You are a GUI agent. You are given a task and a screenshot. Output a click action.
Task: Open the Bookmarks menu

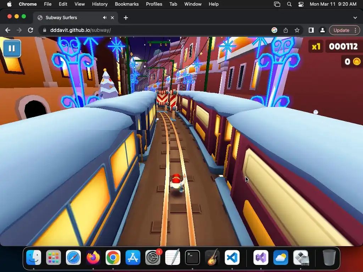(127, 4)
